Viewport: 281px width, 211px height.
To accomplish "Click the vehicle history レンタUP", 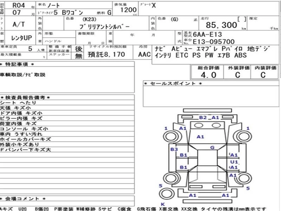I will coord(21,38).
